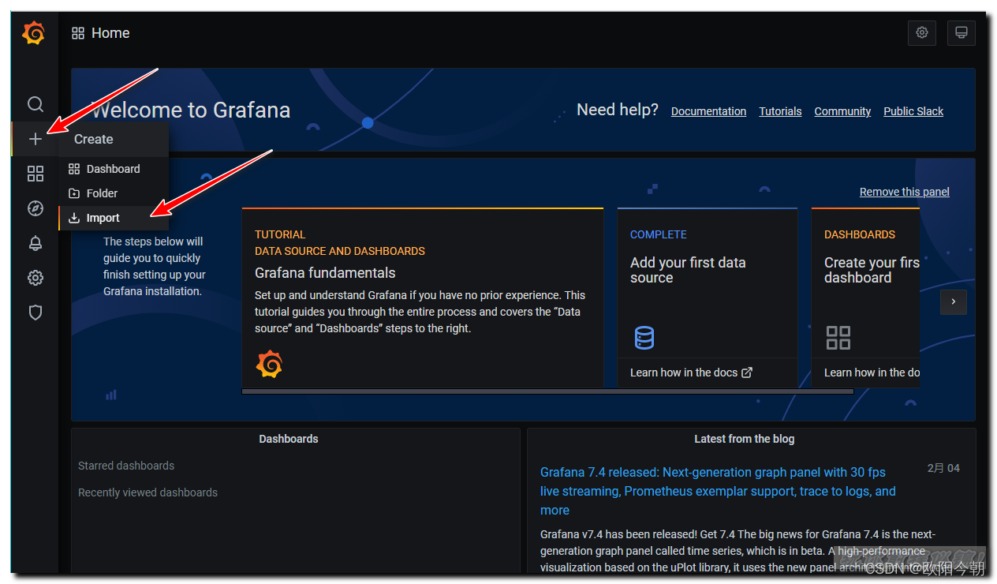Screen dimensions: 997x584
Task: Open the Tutorials link
Action: 780,111
